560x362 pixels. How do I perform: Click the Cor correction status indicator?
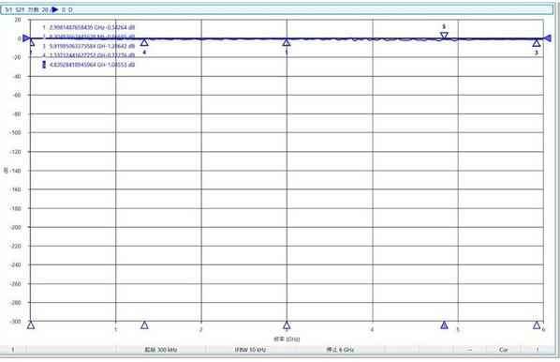click(x=503, y=350)
